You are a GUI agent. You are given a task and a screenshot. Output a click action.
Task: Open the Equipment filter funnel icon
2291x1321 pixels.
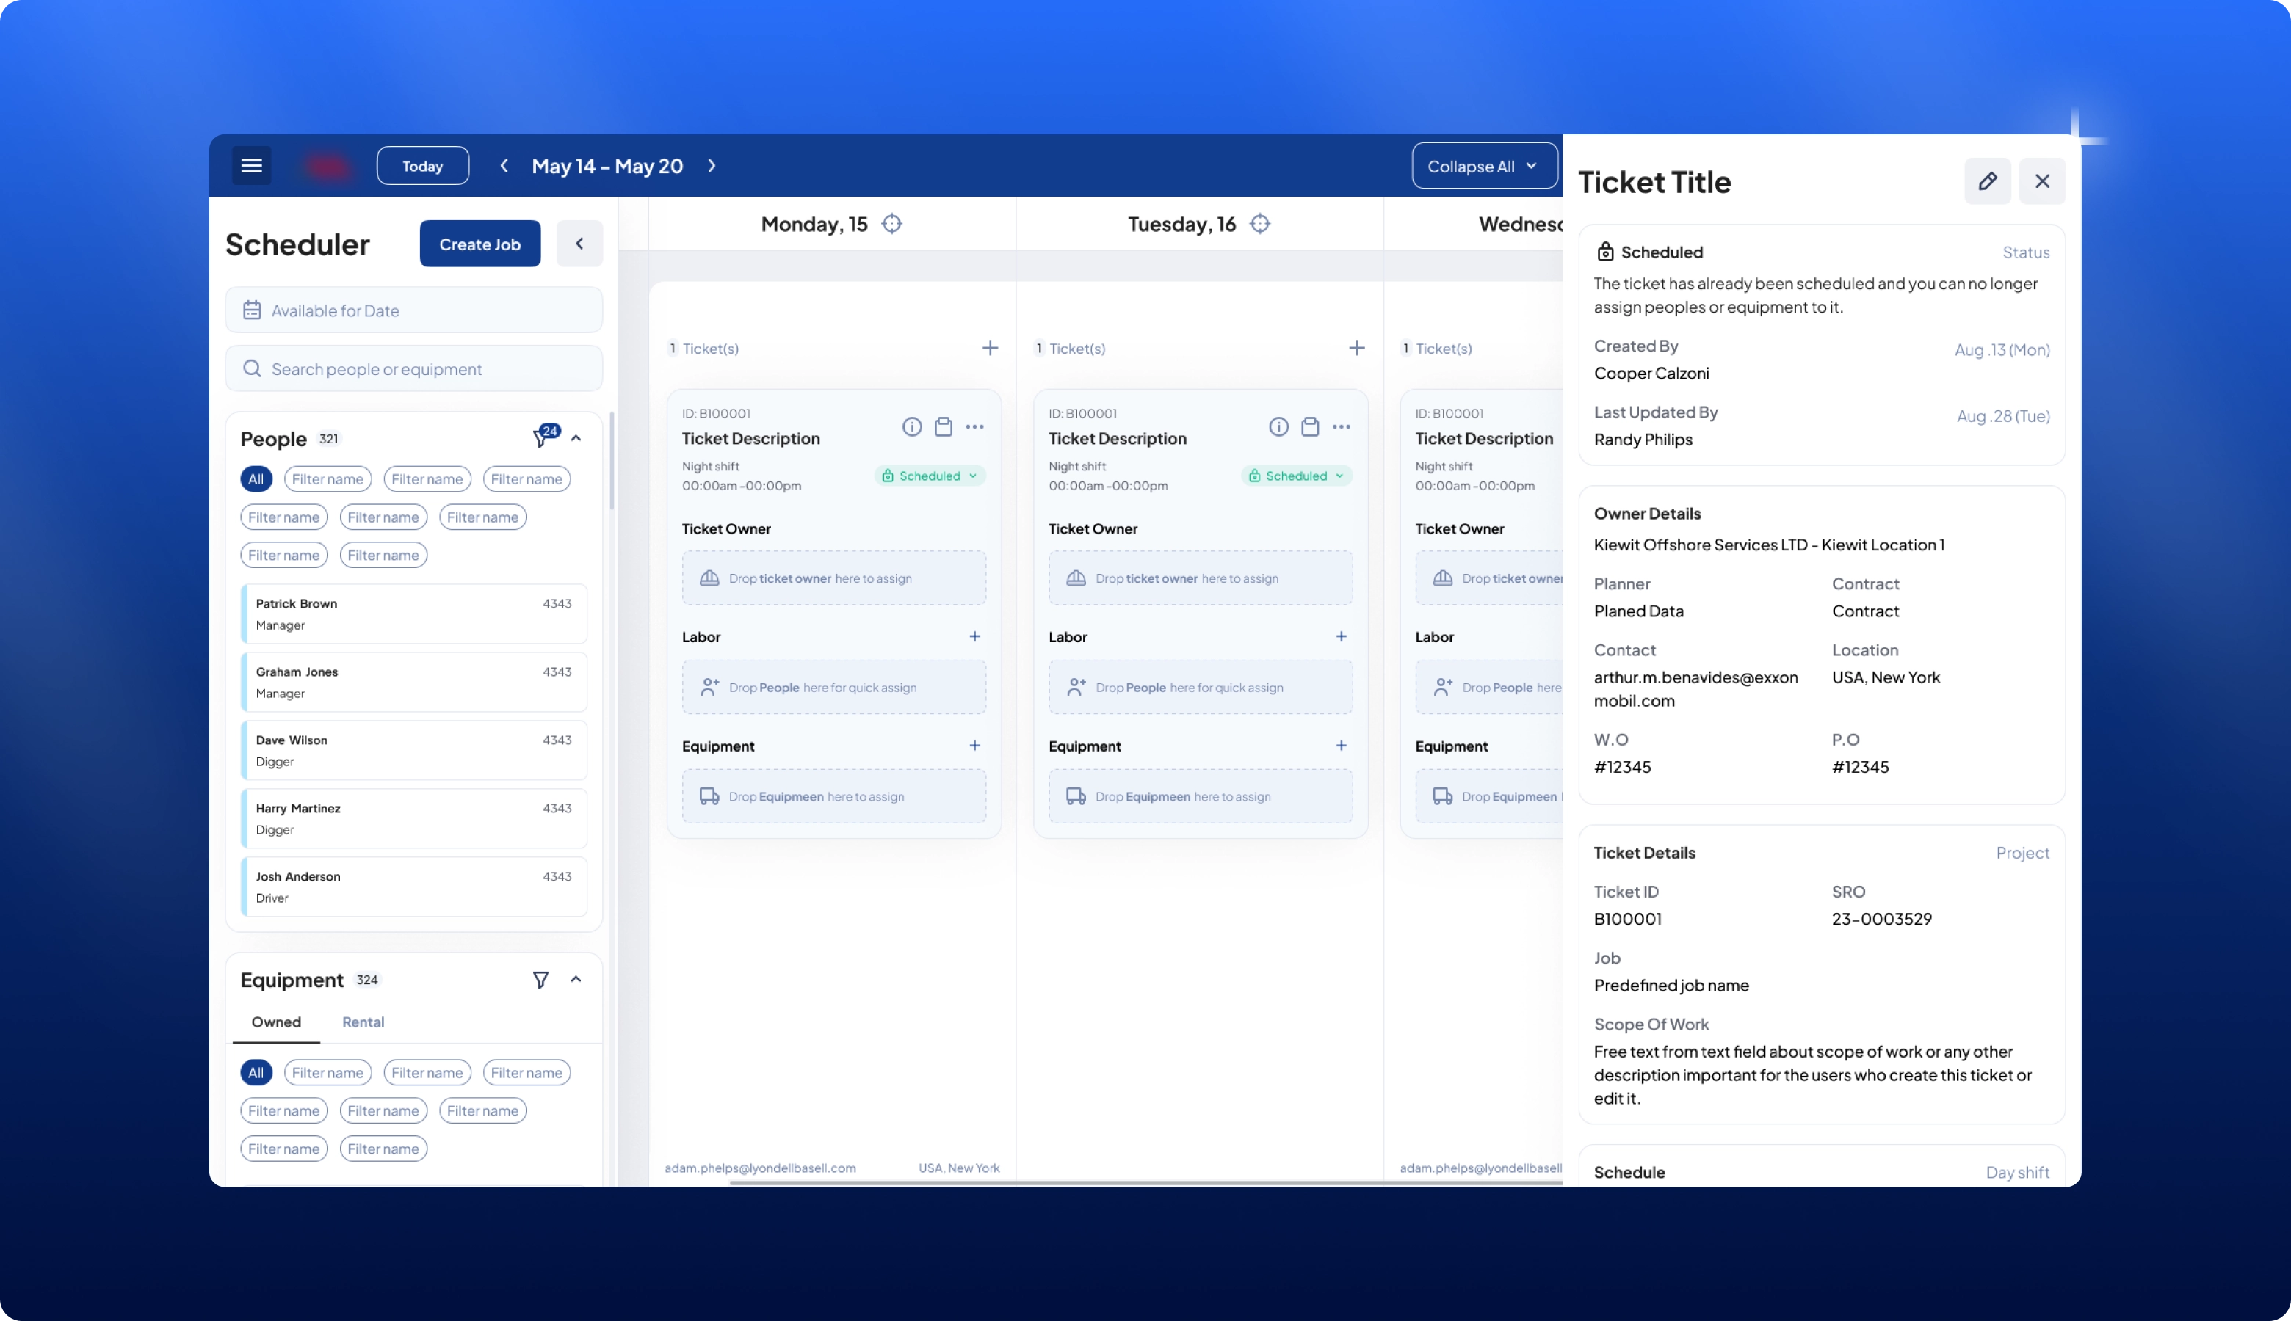point(541,980)
